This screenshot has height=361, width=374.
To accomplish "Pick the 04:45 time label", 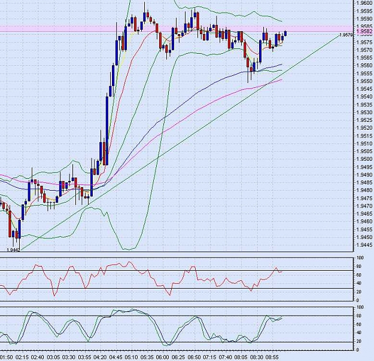I will tap(115, 357).
